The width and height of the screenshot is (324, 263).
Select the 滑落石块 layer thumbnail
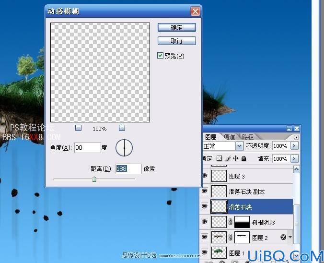[219, 206]
